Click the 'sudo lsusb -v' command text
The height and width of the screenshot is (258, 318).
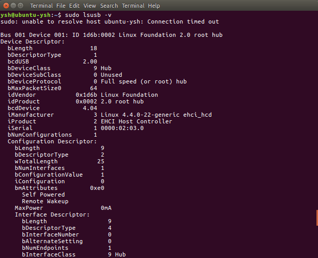[88, 15]
